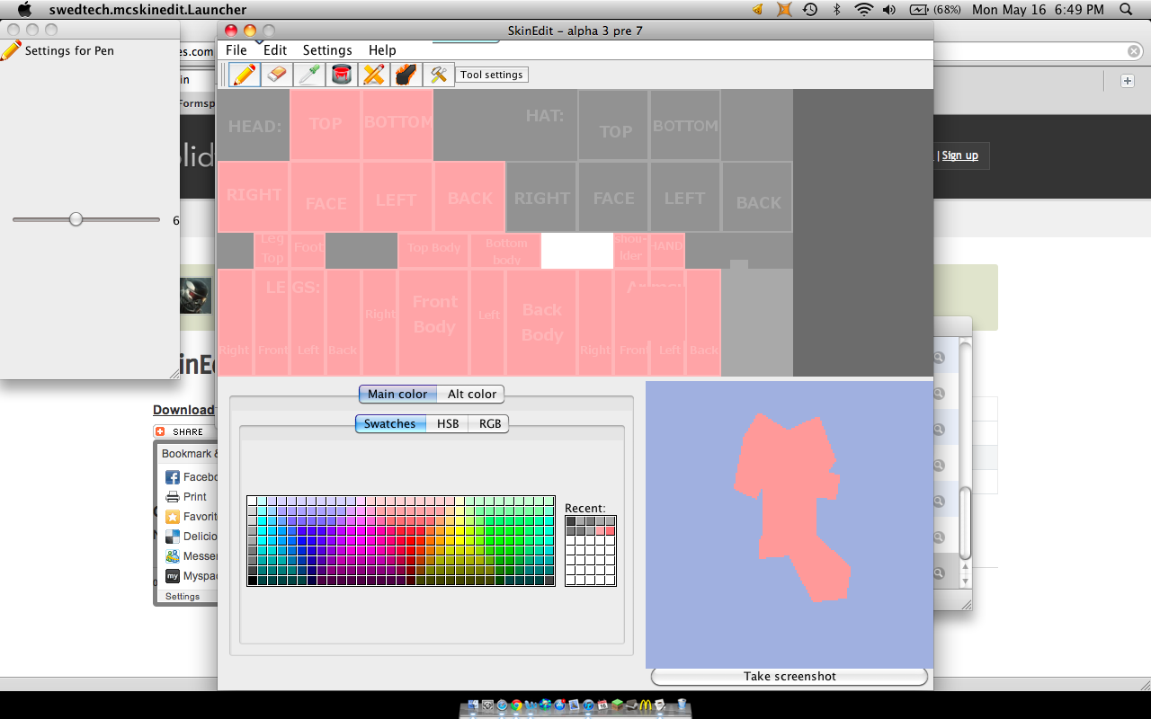The width and height of the screenshot is (1151, 719).
Task: Adjust the pen size slider
Action: pos(76,218)
